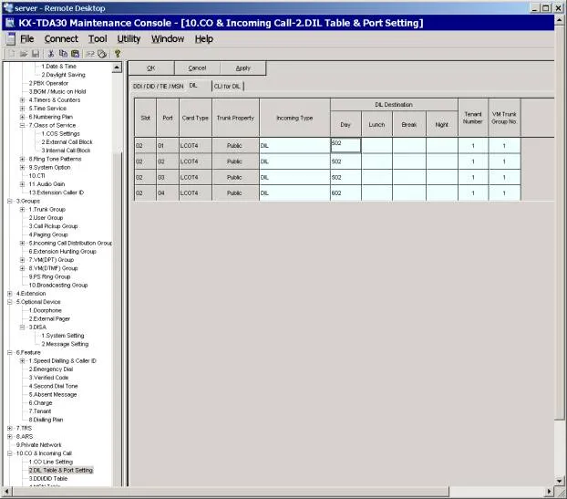Switch to the CLI for DIL tab
Image resolution: width=567 pixels, height=499 pixels.
(x=227, y=86)
